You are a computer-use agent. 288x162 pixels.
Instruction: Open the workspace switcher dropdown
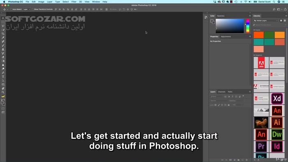coord(279,9)
